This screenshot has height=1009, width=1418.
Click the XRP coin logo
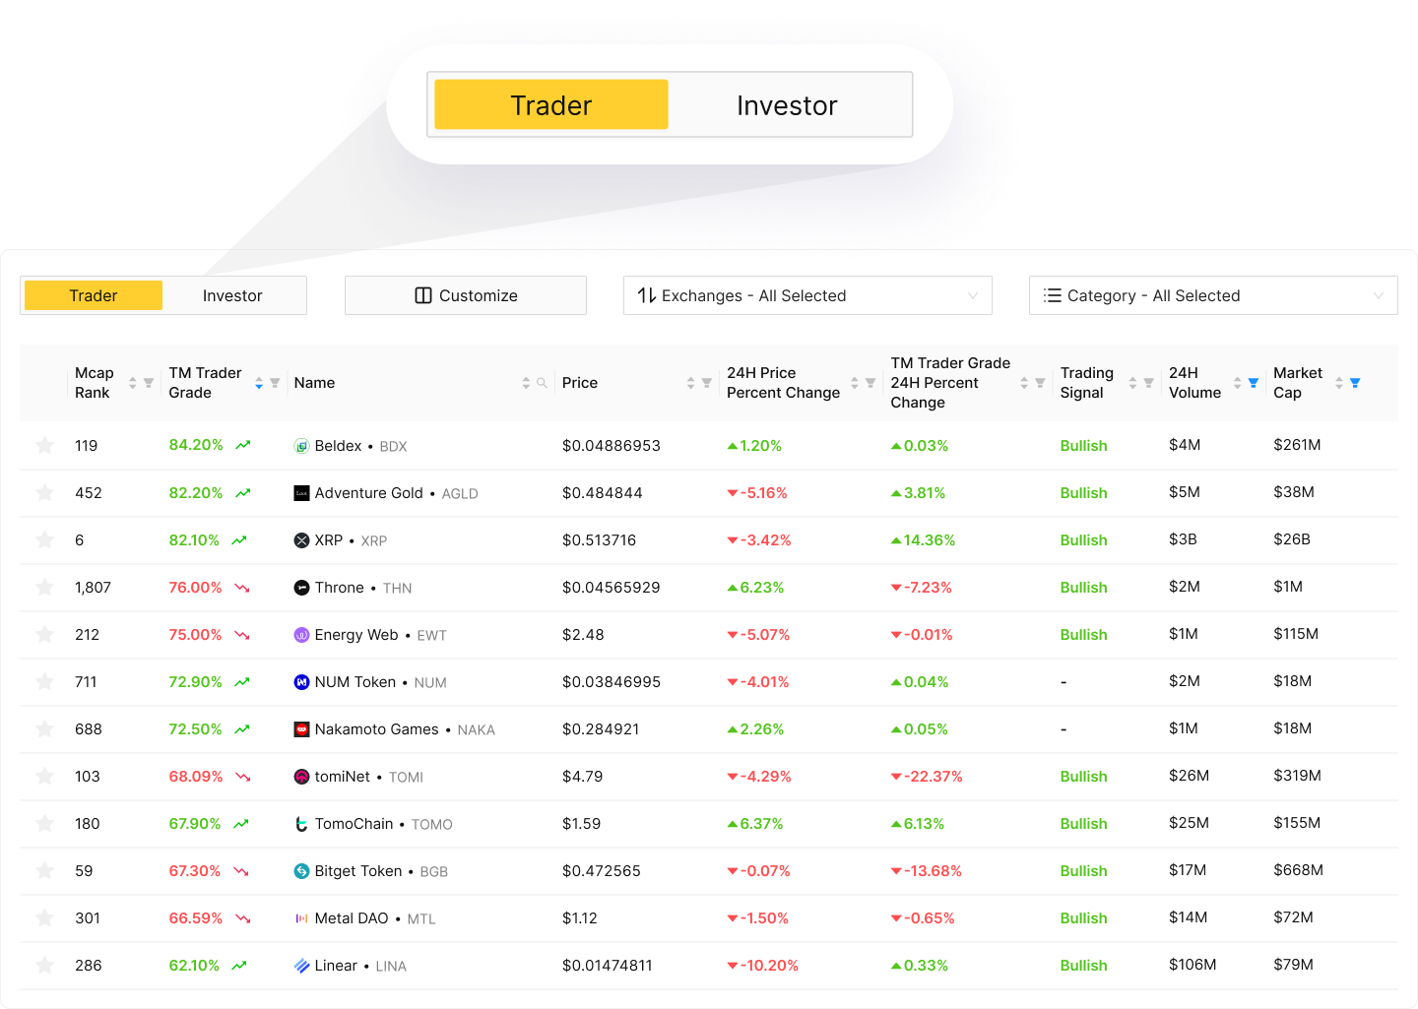pos(301,539)
